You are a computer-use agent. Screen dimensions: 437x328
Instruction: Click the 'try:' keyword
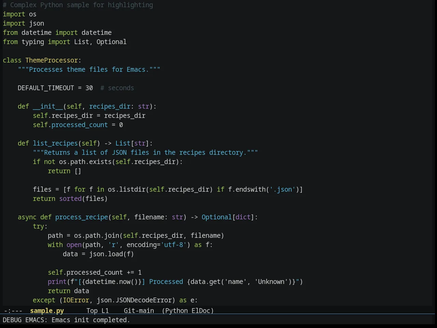(x=40, y=226)
